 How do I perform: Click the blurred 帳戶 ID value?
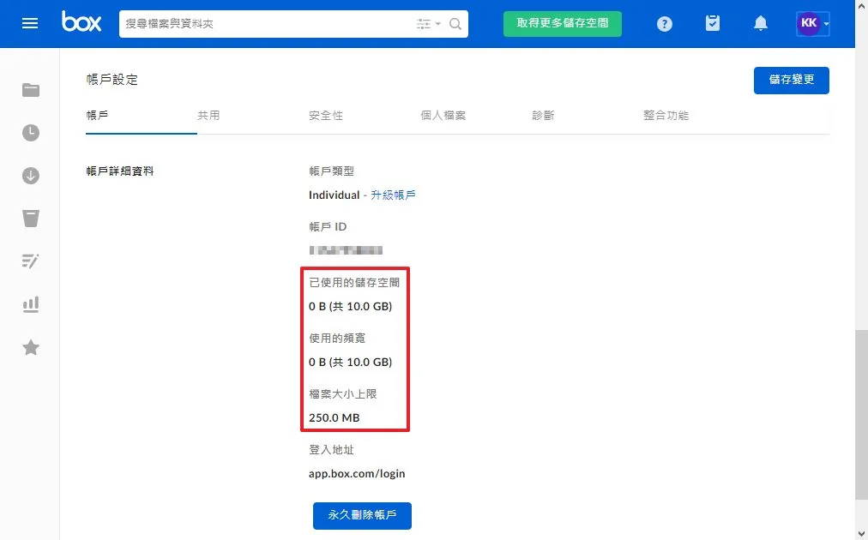coord(346,250)
